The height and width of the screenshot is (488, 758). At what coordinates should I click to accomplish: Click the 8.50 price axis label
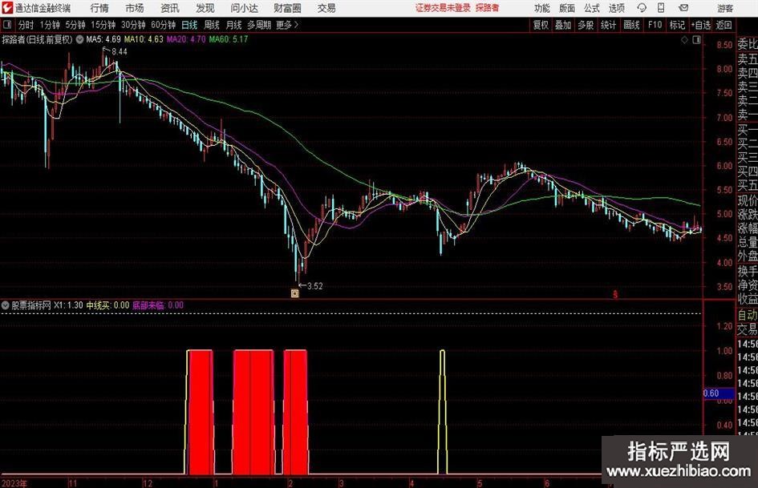point(724,45)
